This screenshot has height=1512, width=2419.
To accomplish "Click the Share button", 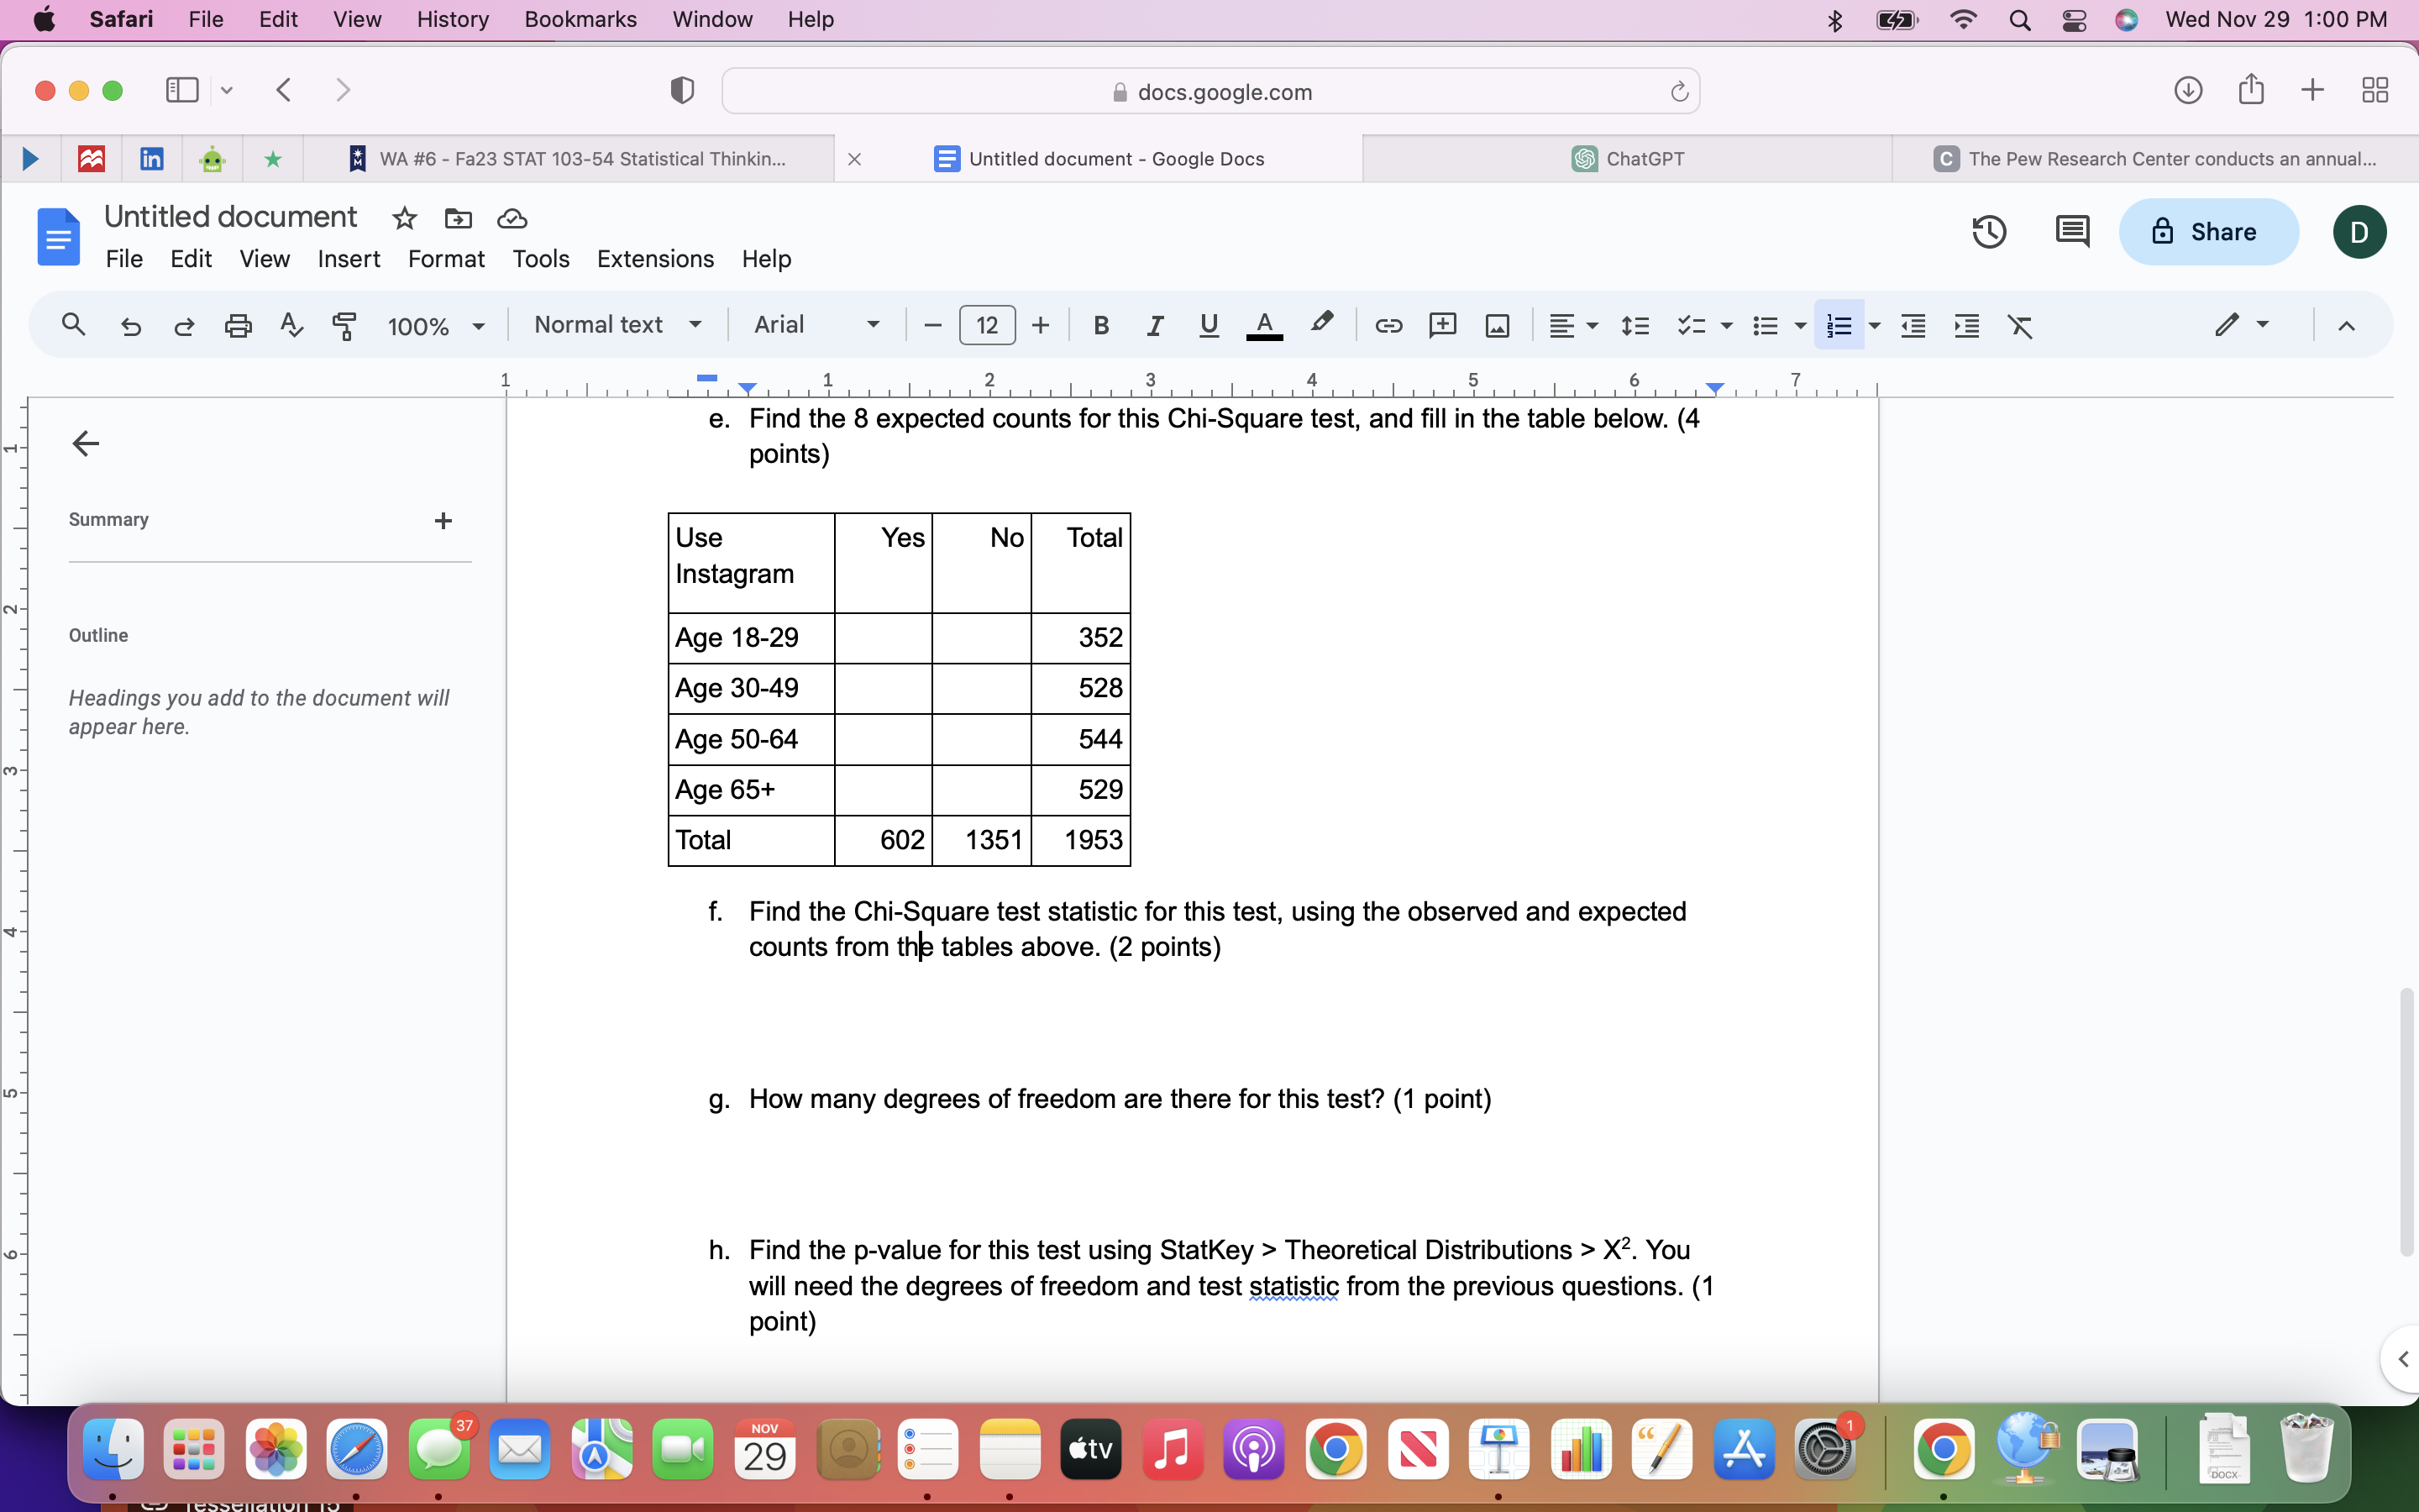I will click(2207, 232).
